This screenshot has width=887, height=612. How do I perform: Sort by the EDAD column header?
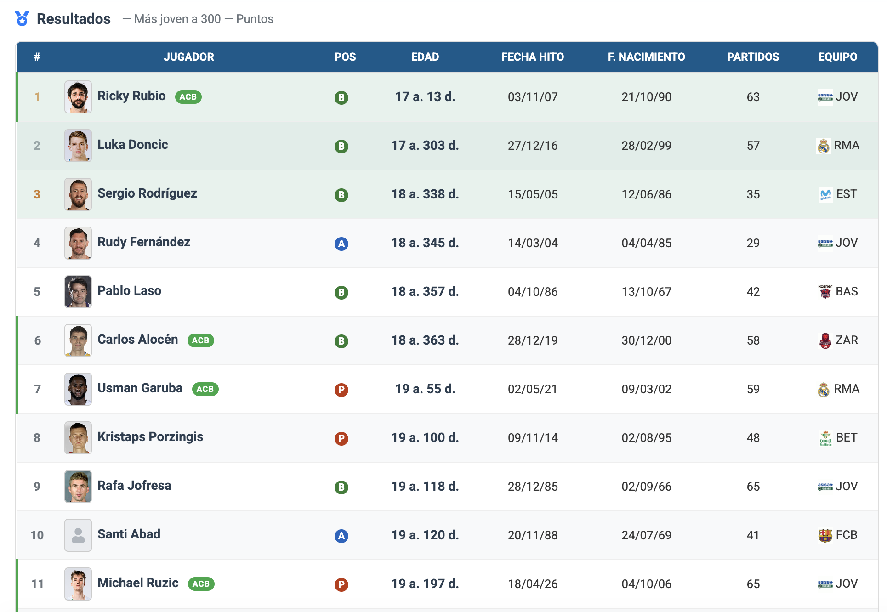425,57
